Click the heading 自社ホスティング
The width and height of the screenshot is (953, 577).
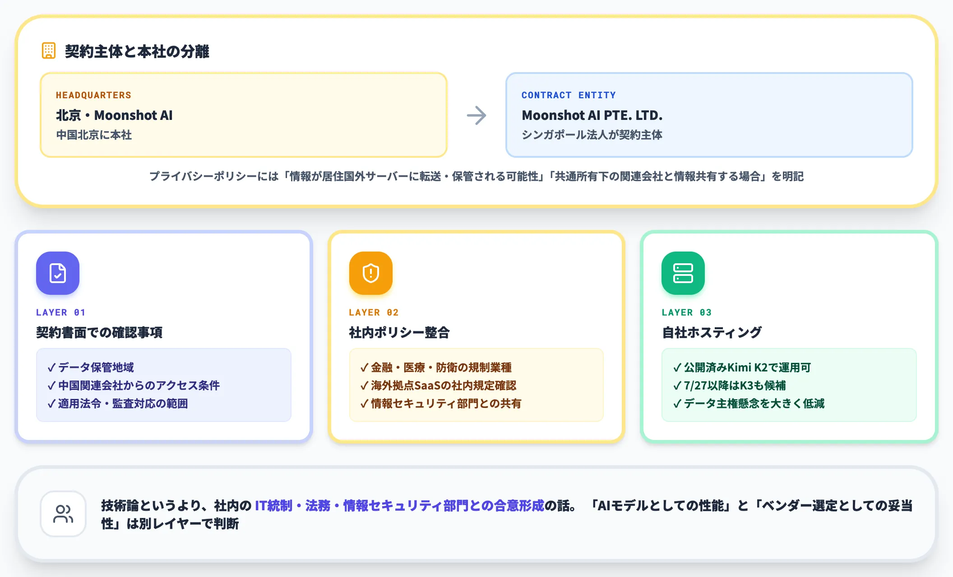point(712,333)
